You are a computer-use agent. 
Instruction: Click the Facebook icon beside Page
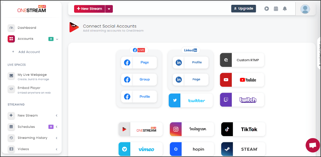tap(127, 63)
